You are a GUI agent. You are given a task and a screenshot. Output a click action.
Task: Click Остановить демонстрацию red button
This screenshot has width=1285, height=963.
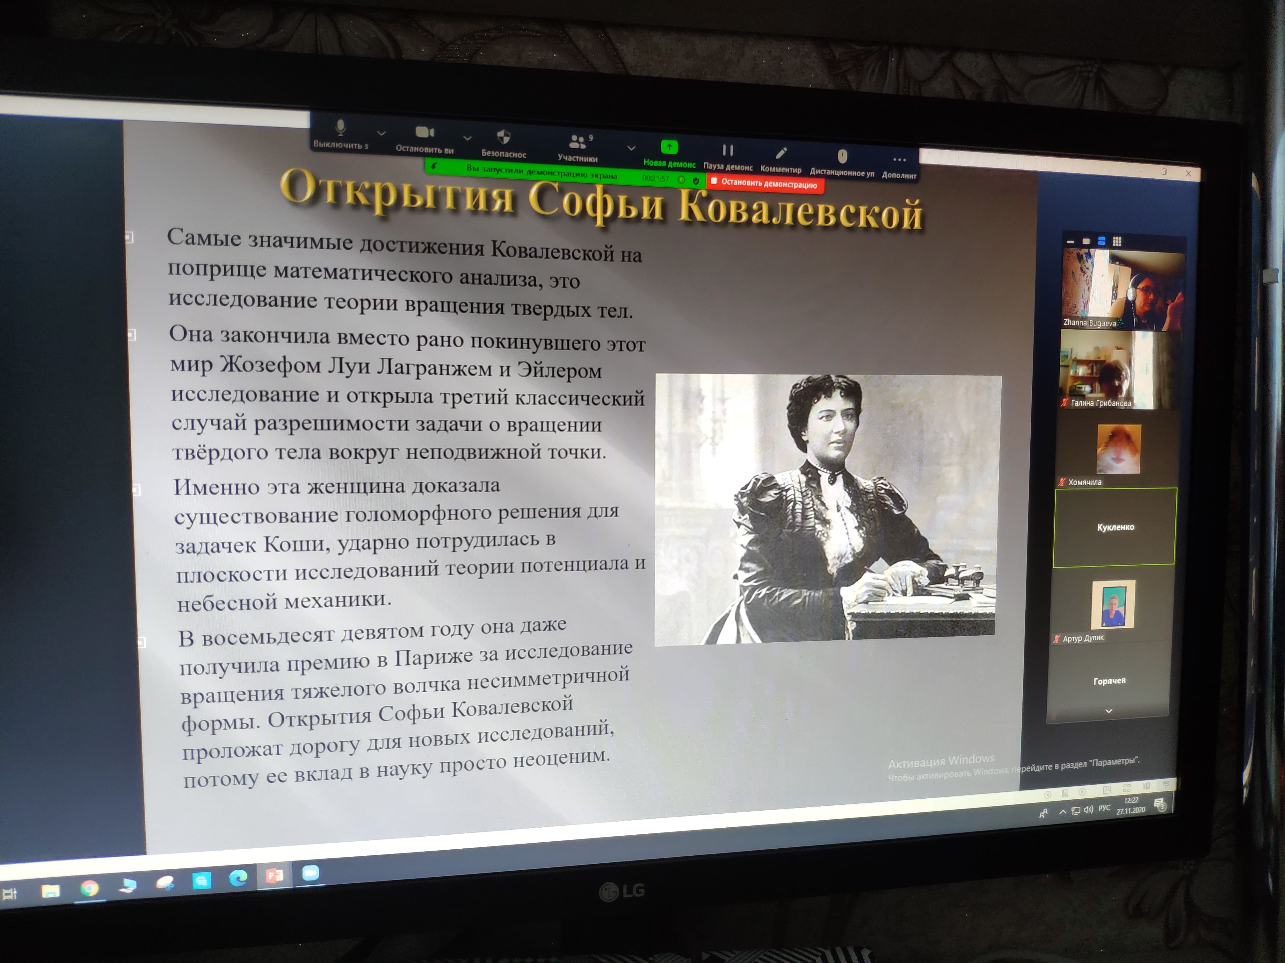(766, 183)
